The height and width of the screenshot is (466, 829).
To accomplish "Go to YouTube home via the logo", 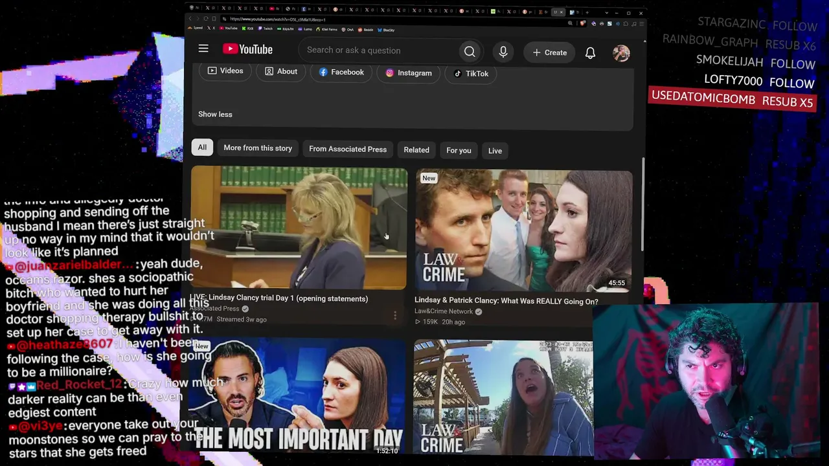I will [x=247, y=49].
